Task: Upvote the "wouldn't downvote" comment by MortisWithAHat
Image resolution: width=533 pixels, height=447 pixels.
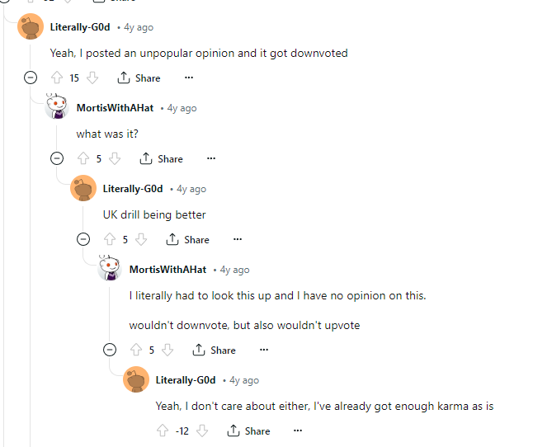Action: coord(136,351)
